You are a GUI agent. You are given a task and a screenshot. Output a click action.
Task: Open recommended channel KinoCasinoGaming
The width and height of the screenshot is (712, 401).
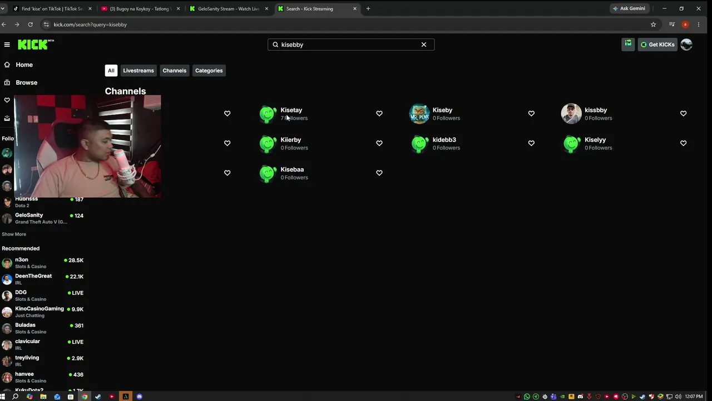43,312
